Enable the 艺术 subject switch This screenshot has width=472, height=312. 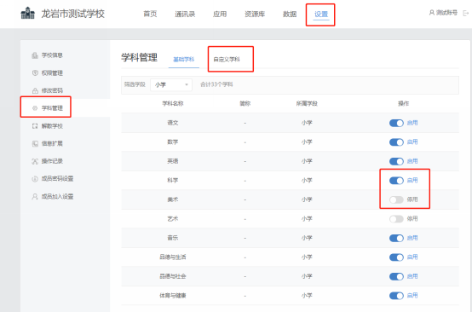396,219
